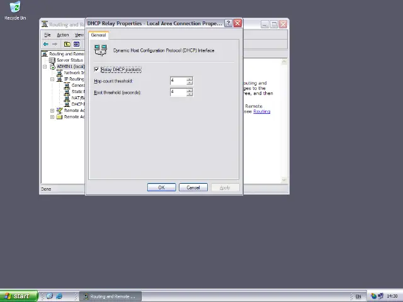
Task: Toggle the Relay DHCP packets checkbox
Action: [97, 69]
